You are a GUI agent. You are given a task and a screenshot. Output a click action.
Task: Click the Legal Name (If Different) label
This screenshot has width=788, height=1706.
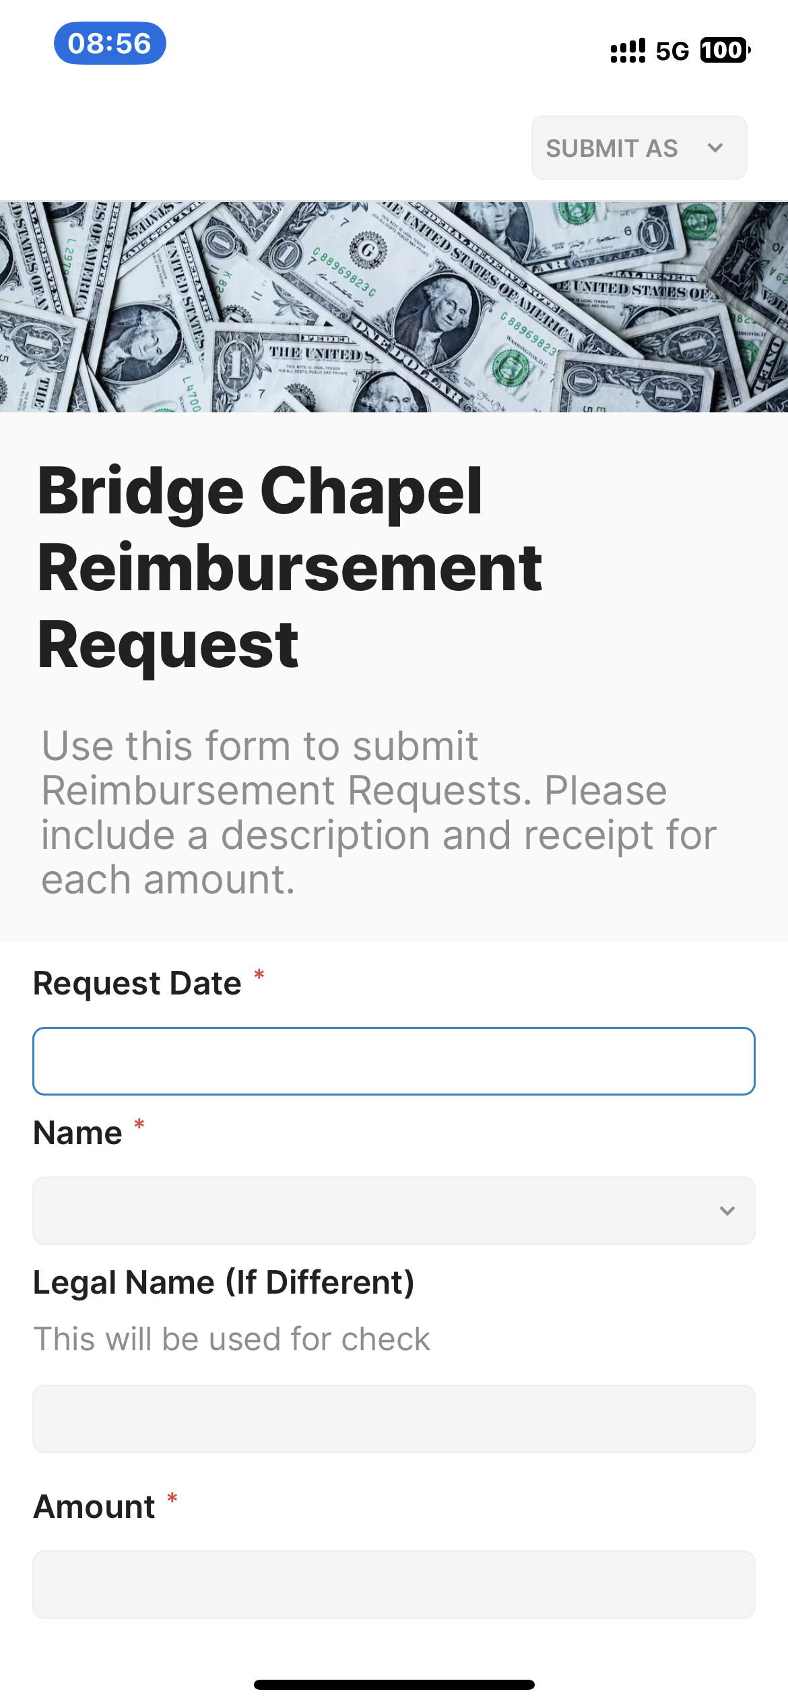(224, 1283)
